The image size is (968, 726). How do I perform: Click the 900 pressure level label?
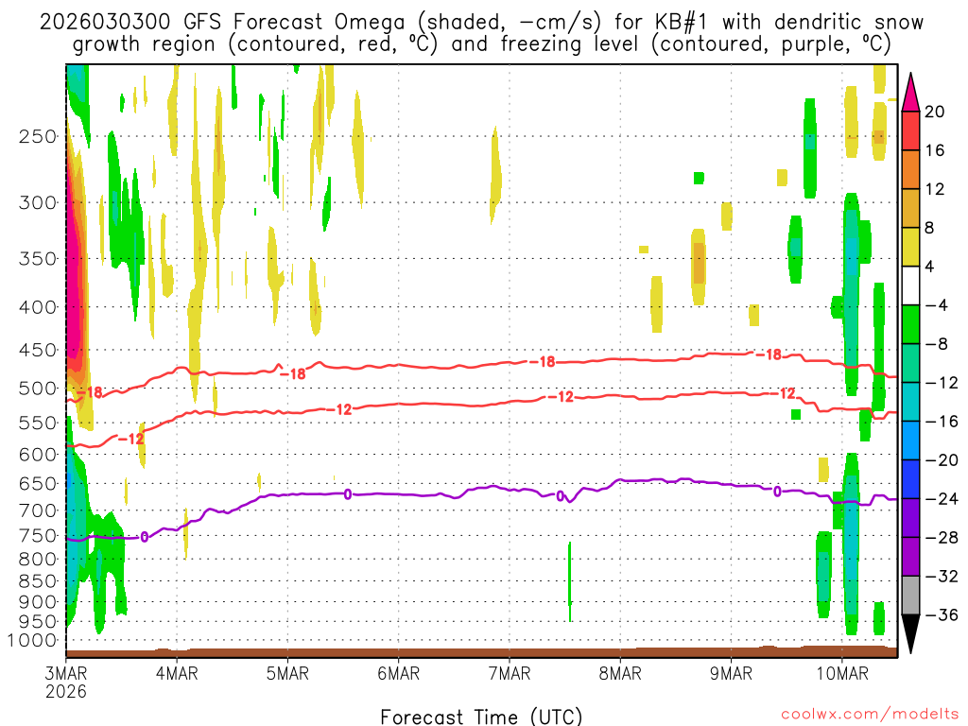38,602
